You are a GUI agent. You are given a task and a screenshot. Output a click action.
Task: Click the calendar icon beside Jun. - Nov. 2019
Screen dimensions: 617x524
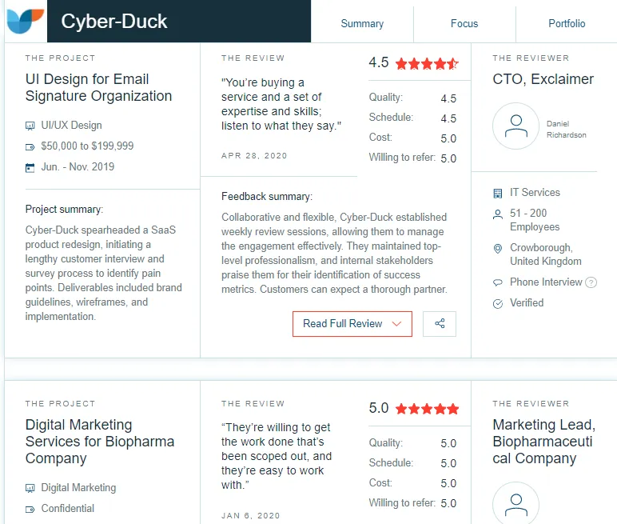30,168
